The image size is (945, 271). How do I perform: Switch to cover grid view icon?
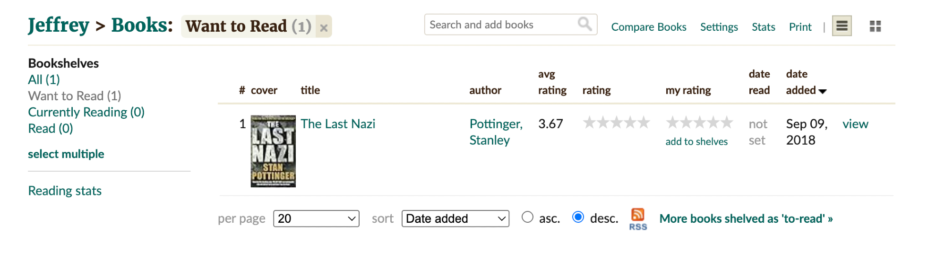[x=875, y=26]
